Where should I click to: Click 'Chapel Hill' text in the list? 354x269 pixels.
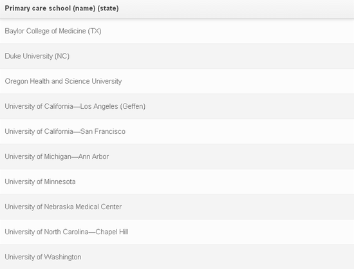(x=112, y=232)
